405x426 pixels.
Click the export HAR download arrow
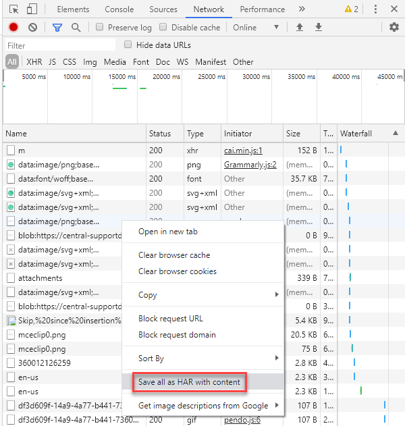(319, 28)
